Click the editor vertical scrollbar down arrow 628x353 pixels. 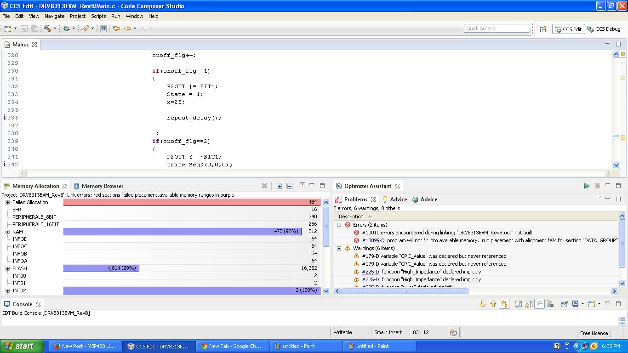pyautogui.click(x=617, y=165)
